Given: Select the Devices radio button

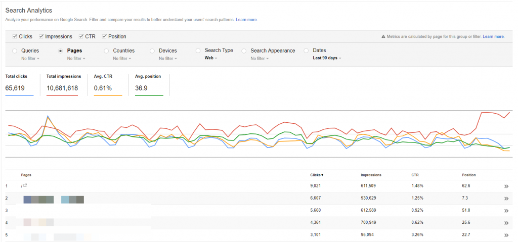Looking at the screenshot, I should 152,51.
